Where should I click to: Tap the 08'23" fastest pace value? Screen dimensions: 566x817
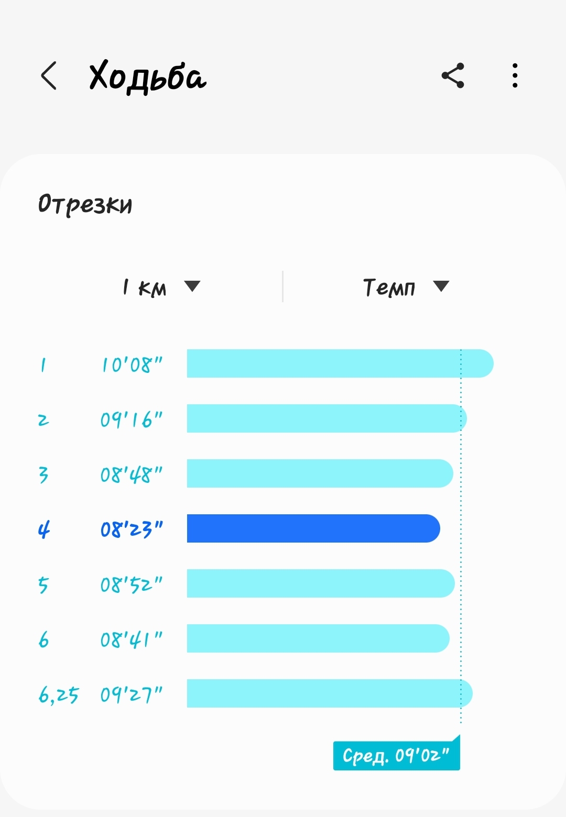click(x=132, y=529)
